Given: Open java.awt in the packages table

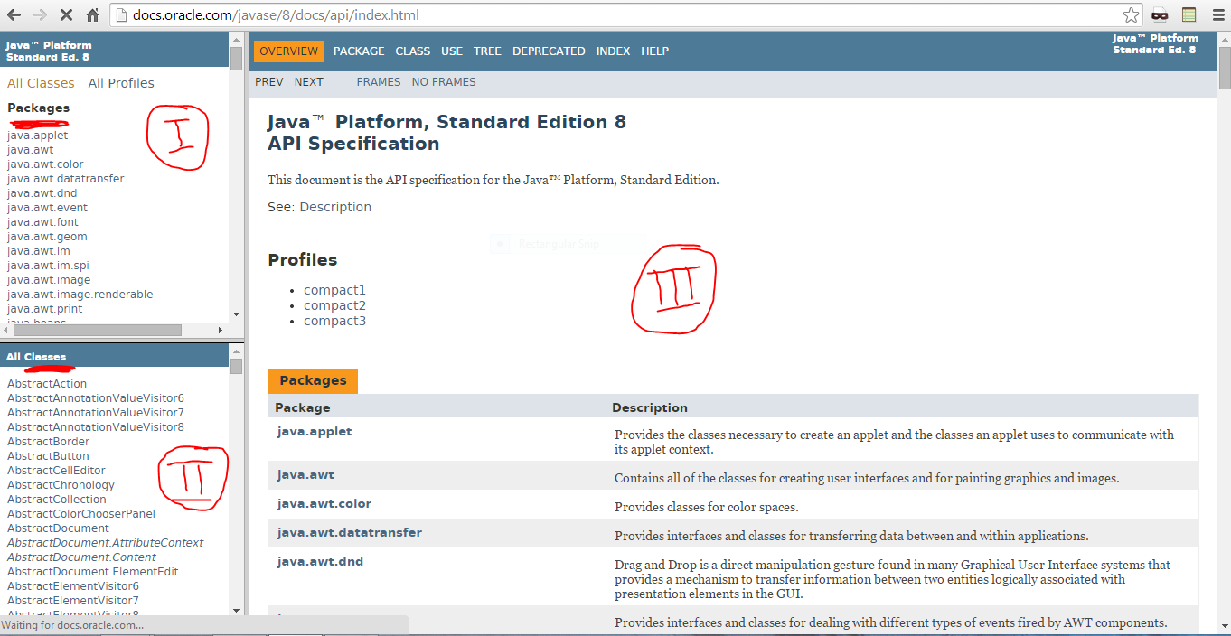Looking at the screenshot, I should [305, 474].
